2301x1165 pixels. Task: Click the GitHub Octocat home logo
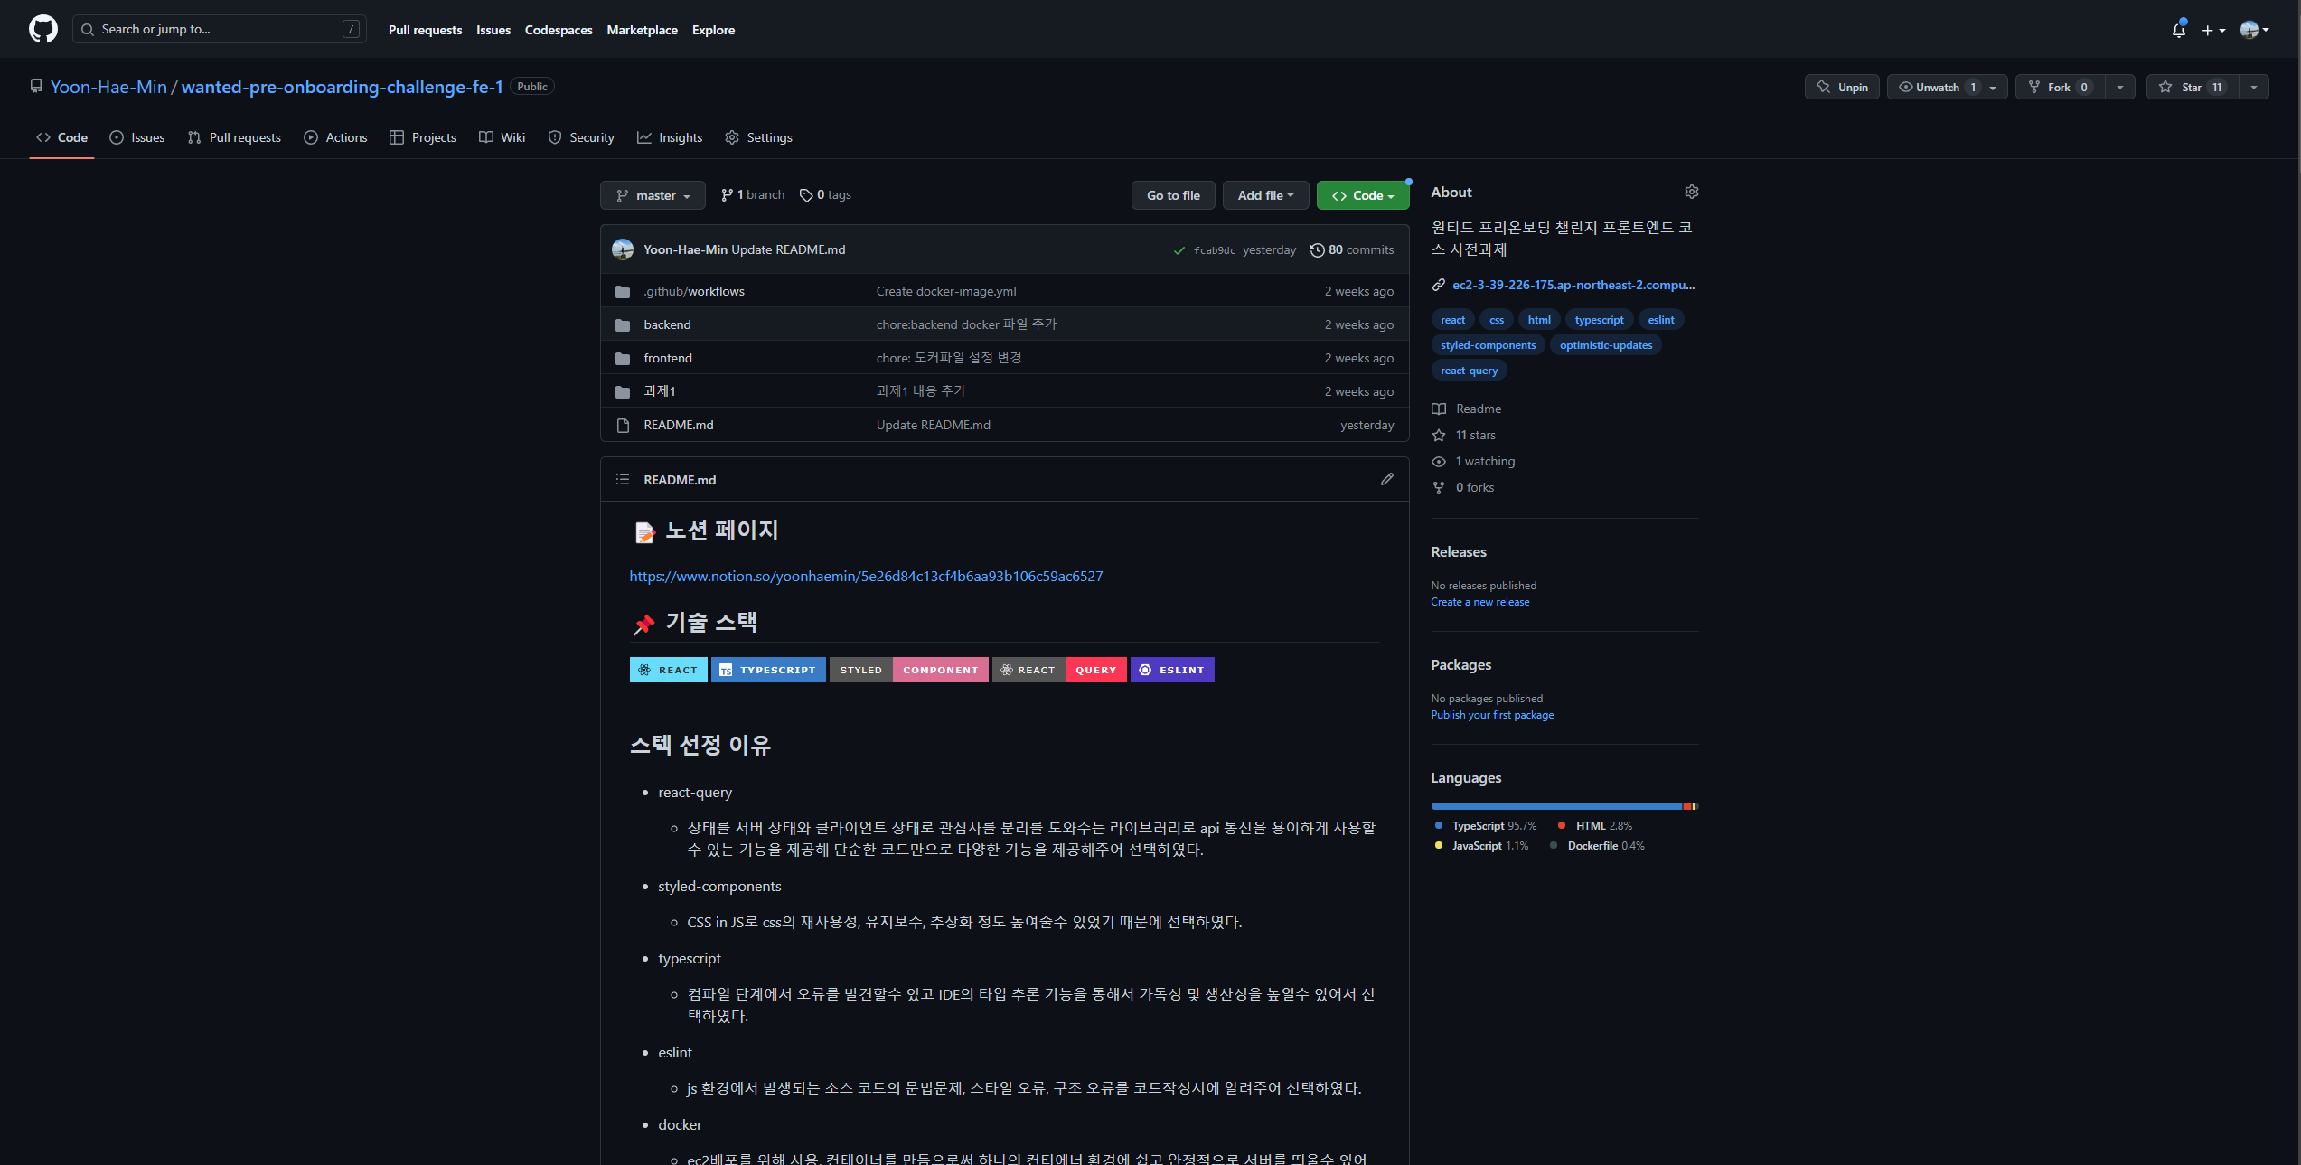pyautogui.click(x=42, y=29)
